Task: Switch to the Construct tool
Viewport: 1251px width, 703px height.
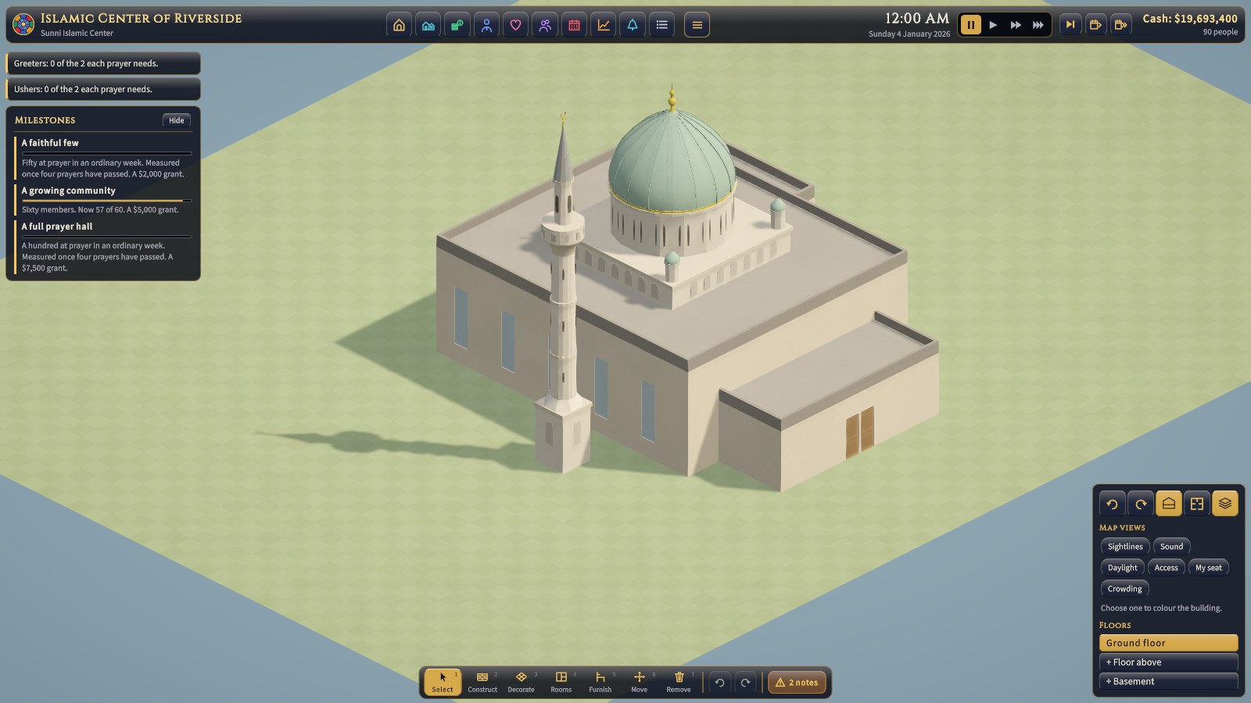Action: point(482,682)
